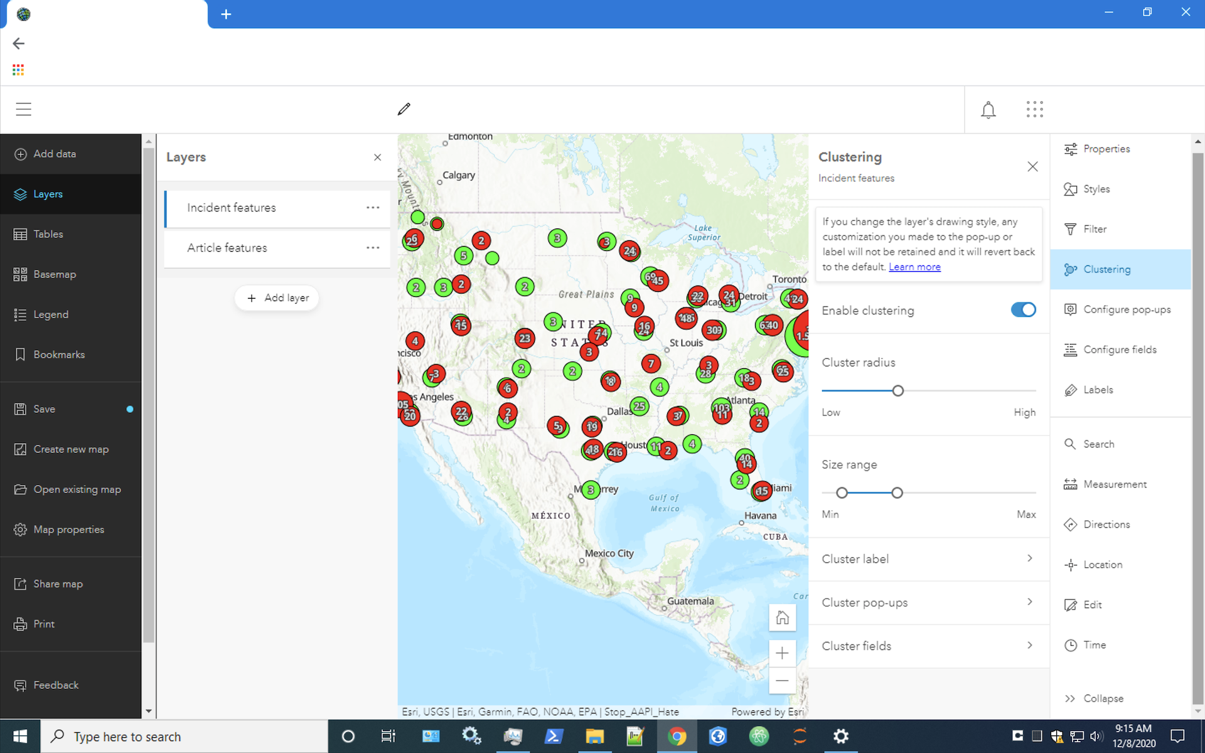The width and height of the screenshot is (1205, 753).
Task: Open the Legend panel
Action: click(50, 314)
